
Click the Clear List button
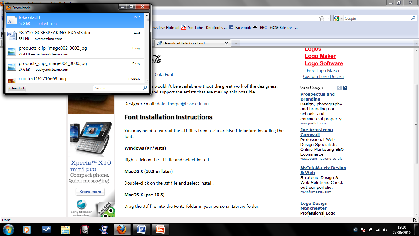(x=17, y=88)
